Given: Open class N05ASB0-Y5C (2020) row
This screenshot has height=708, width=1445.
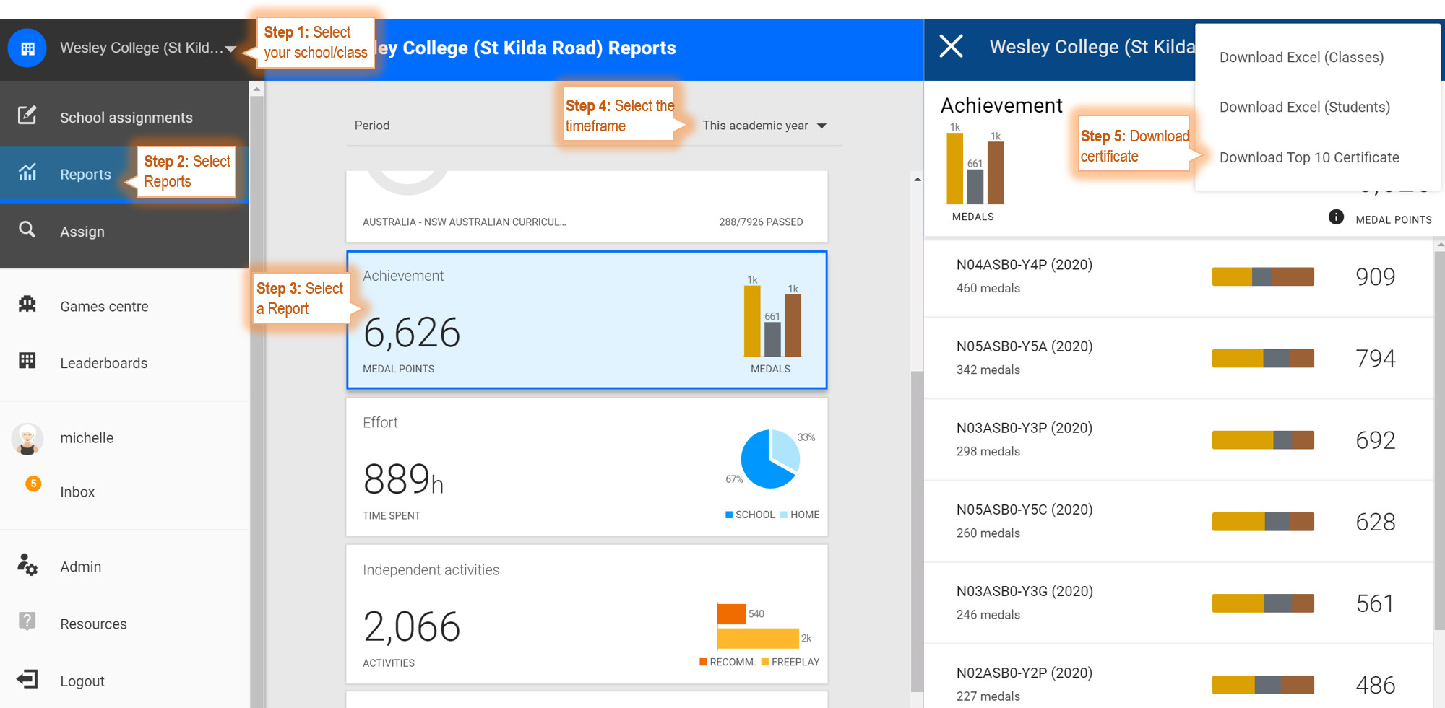Looking at the screenshot, I should coord(1178,521).
